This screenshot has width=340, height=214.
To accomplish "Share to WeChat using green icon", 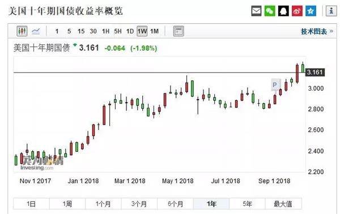I will click(270, 11).
